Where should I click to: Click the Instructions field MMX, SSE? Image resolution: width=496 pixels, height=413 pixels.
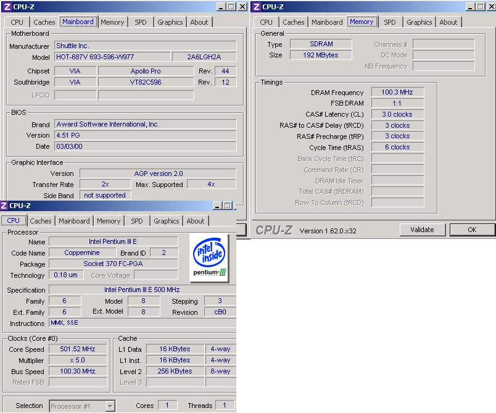click(143, 323)
